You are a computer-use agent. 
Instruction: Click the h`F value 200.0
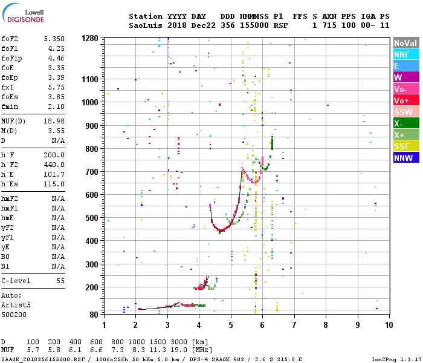[x=54, y=155]
